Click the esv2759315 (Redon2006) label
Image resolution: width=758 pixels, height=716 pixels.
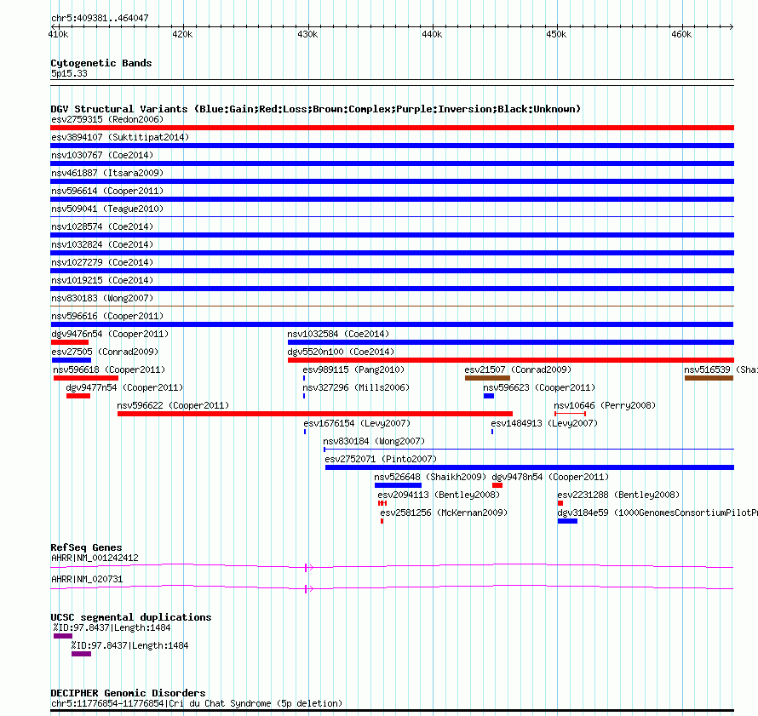click(107, 119)
